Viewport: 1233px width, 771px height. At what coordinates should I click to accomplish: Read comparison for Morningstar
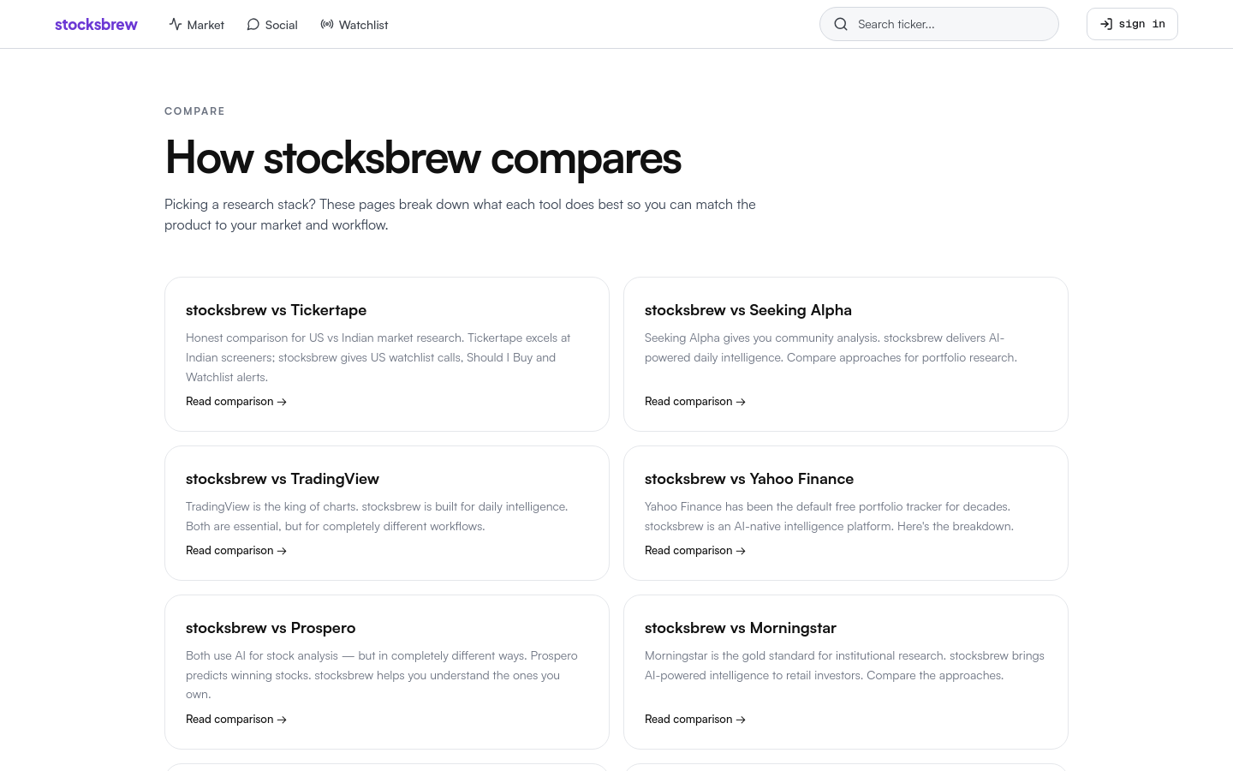pyautogui.click(x=695, y=719)
